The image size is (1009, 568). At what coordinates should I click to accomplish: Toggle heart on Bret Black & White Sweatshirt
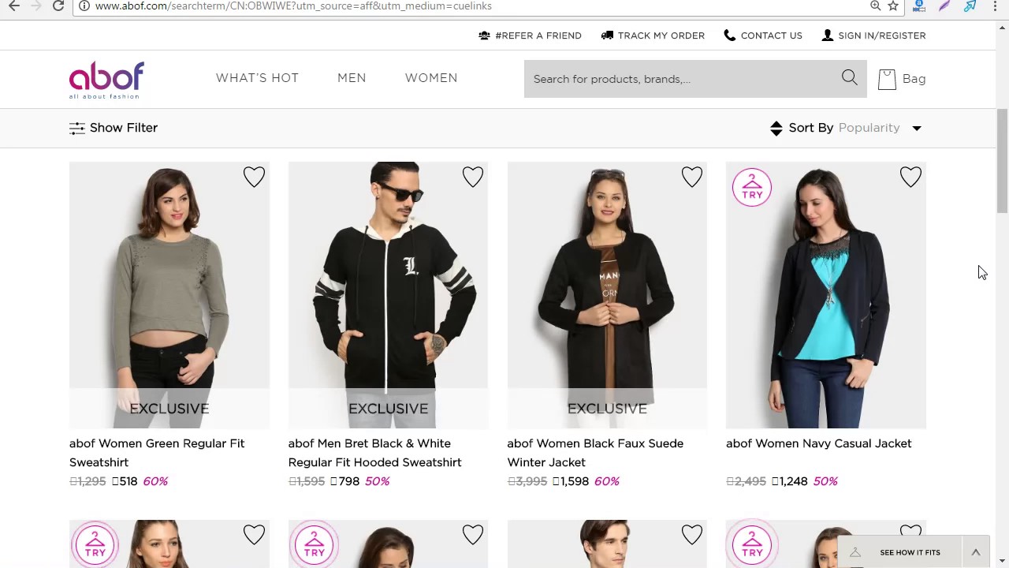[x=473, y=177]
